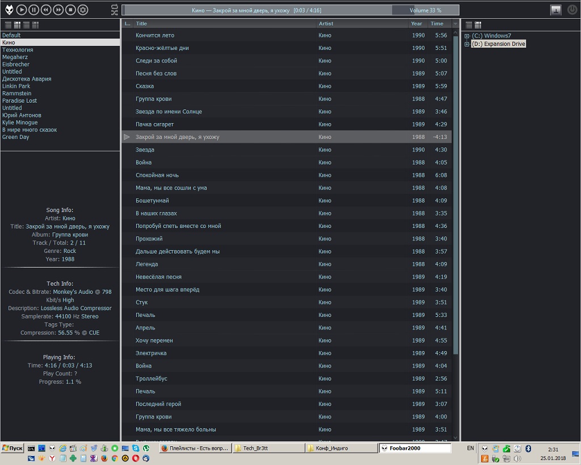Screen dimensions: 581x465
Task: Open the Конф_Индиго folder taskbar button
Action: [342, 448]
